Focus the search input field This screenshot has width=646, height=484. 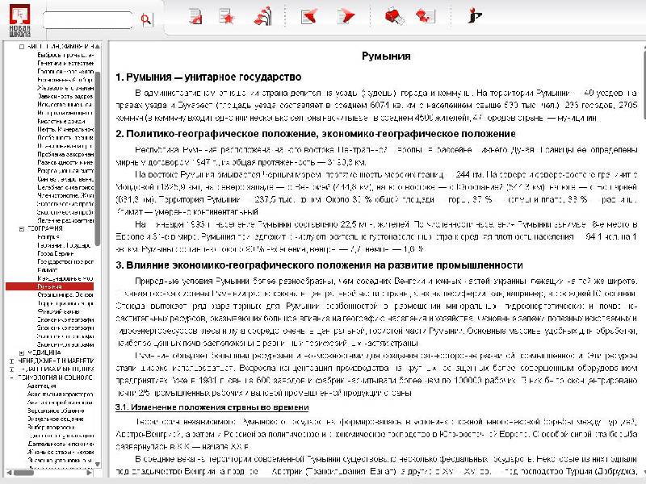click(x=88, y=19)
